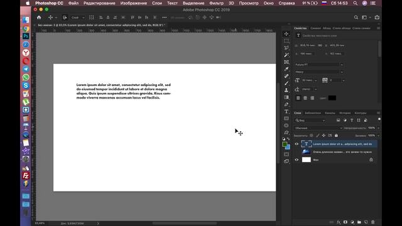Select the Horizontal Type tool
Image resolution: width=402 pixels, height=226 pixels.
point(286,112)
